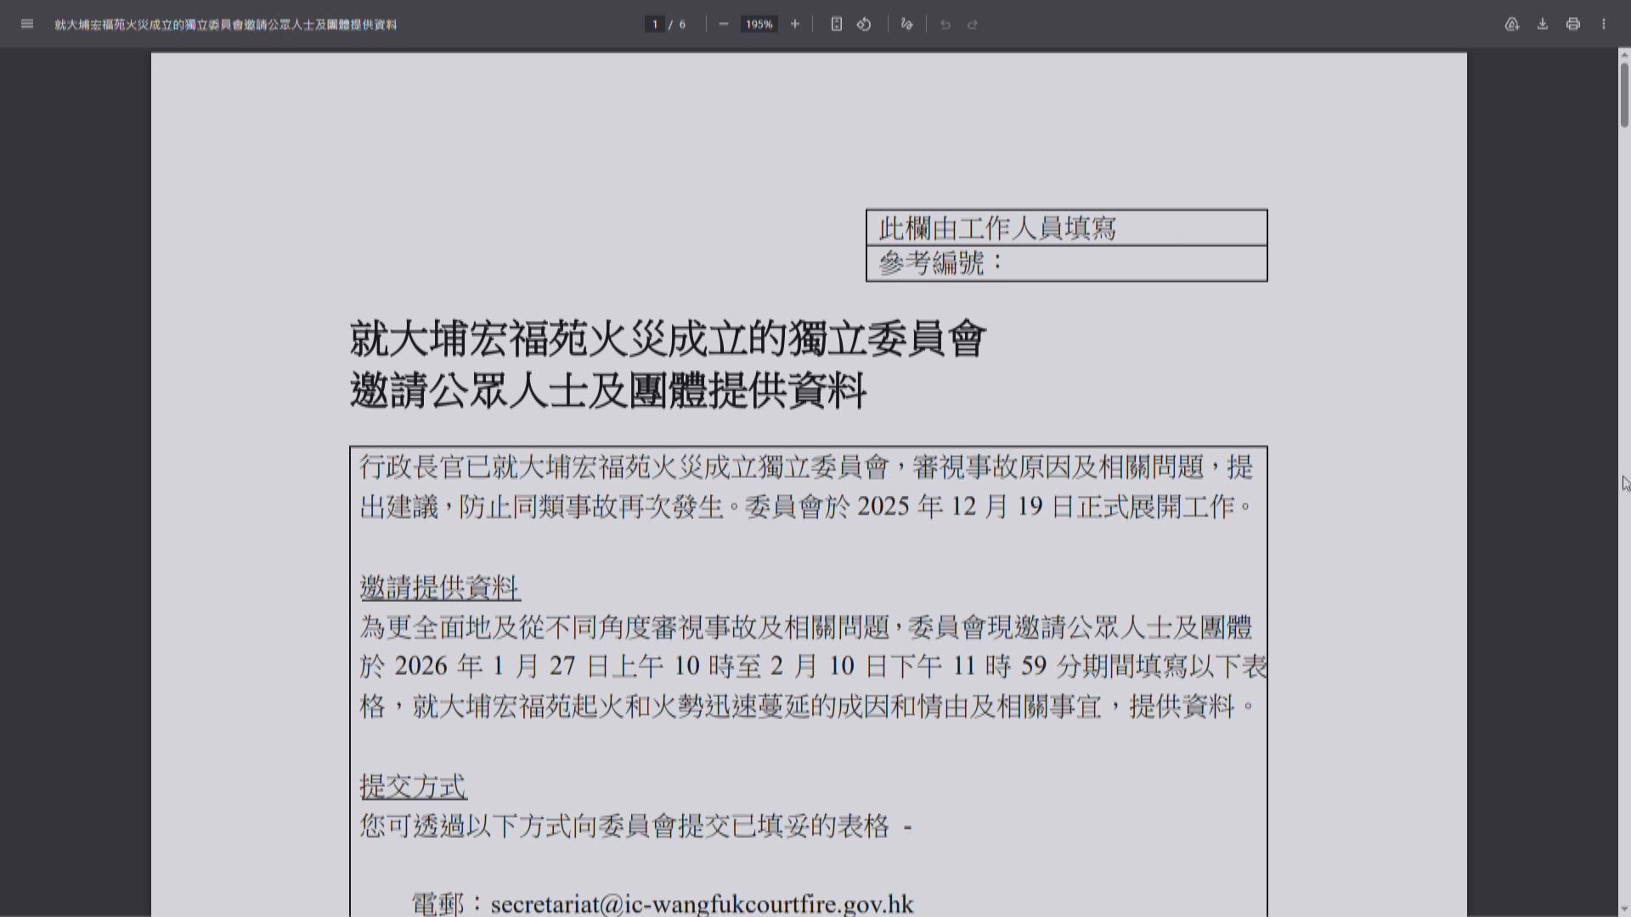Screen dimensions: 1631x917
Task: Click the vertical scrollbar thumb
Action: [x=1623, y=93]
